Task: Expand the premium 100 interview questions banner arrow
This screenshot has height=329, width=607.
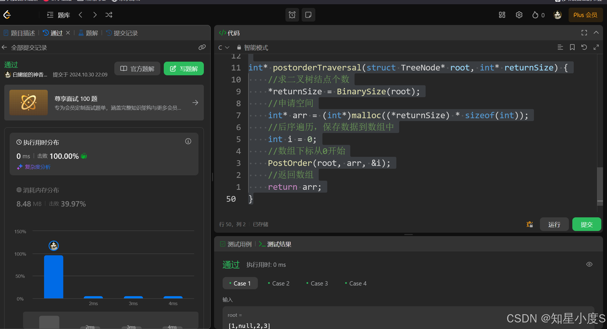Action: coord(195,103)
